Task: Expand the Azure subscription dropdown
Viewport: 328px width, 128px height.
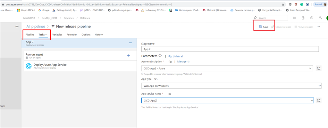Action: click(x=310, y=68)
